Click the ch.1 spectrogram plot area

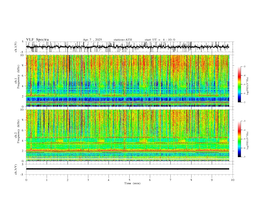127,81
